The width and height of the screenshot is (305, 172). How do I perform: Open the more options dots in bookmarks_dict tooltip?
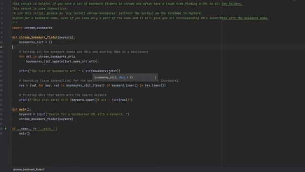coord(155,77)
